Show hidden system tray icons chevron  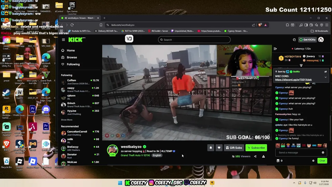294,183
